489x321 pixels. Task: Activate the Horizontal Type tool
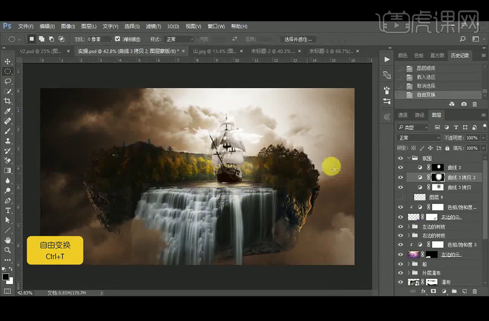pyautogui.click(x=7, y=210)
